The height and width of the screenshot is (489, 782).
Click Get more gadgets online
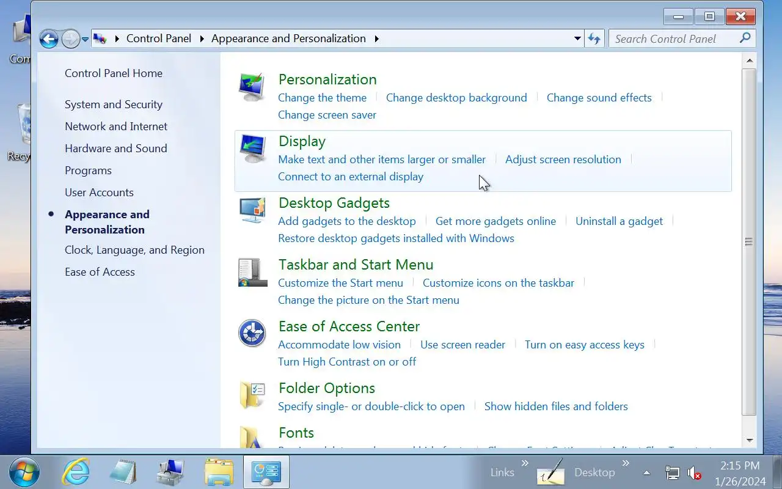496,221
